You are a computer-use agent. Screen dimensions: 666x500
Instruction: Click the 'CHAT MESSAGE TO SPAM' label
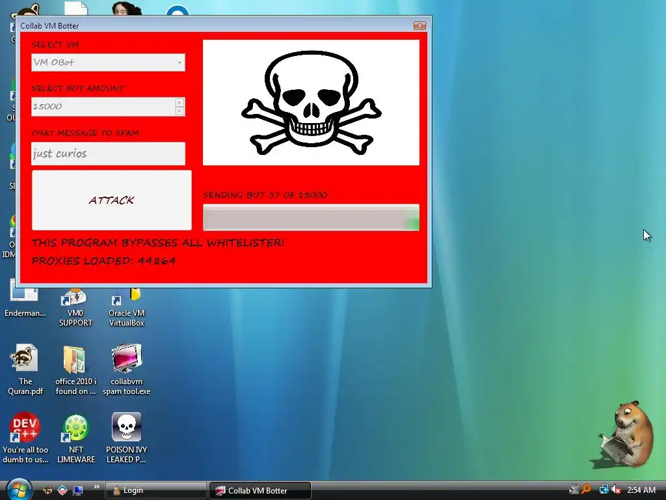[85, 133]
